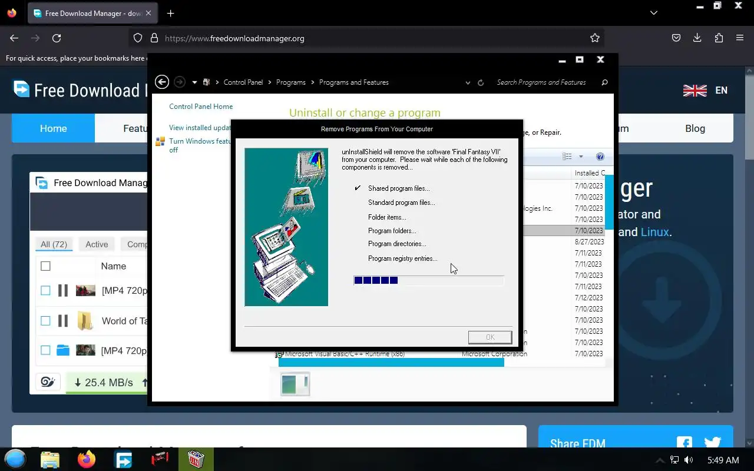Click the OK button in uninstall dialog
Viewport: 754px width, 471px height.
tap(490, 337)
